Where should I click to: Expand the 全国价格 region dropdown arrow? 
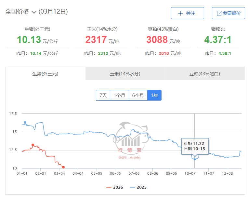pyautogui.click(x=34, y=12)
